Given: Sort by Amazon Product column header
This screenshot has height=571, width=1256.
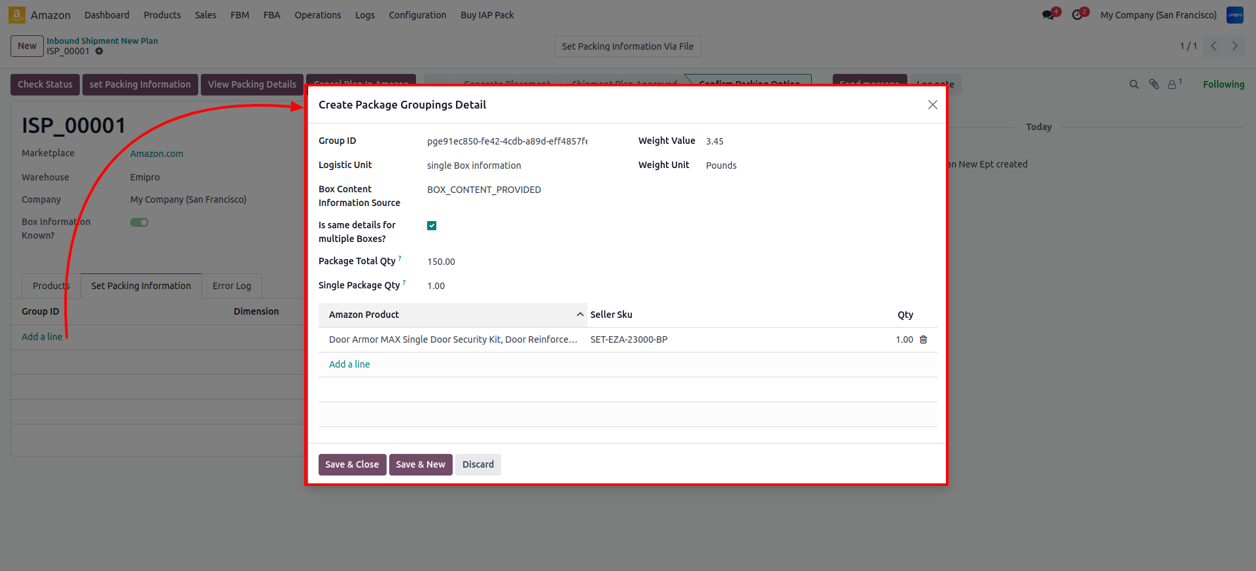Looking at the screenshot, I should [364, 315].
